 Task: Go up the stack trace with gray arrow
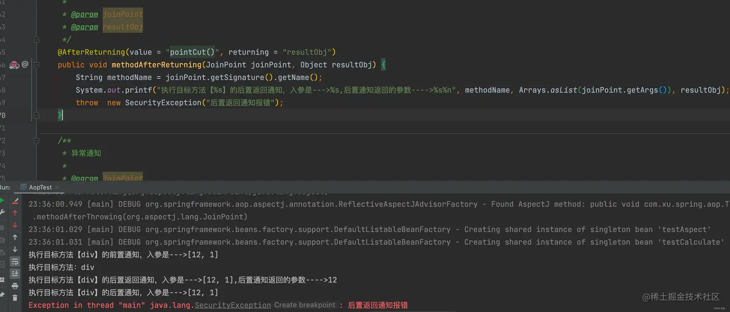(15, 237)
